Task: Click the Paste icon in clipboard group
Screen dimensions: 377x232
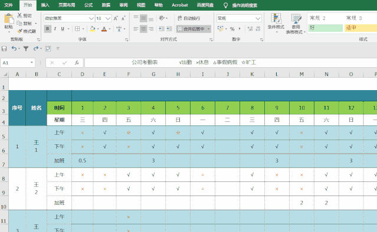Action: 9,19
